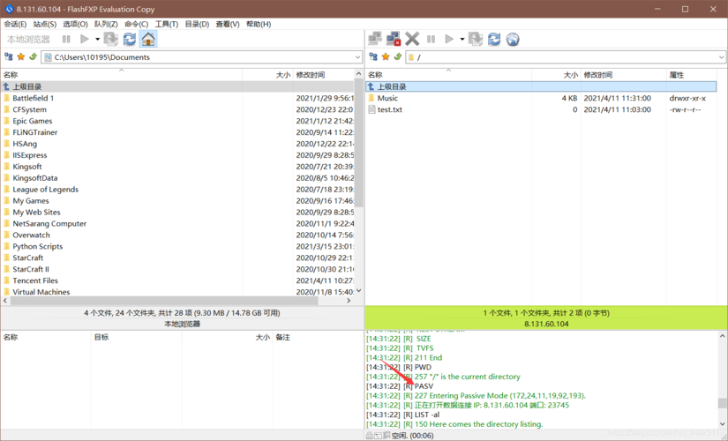Refresh the remote server file list
Viewport: 728px width, 441px height.
[494, 40]
